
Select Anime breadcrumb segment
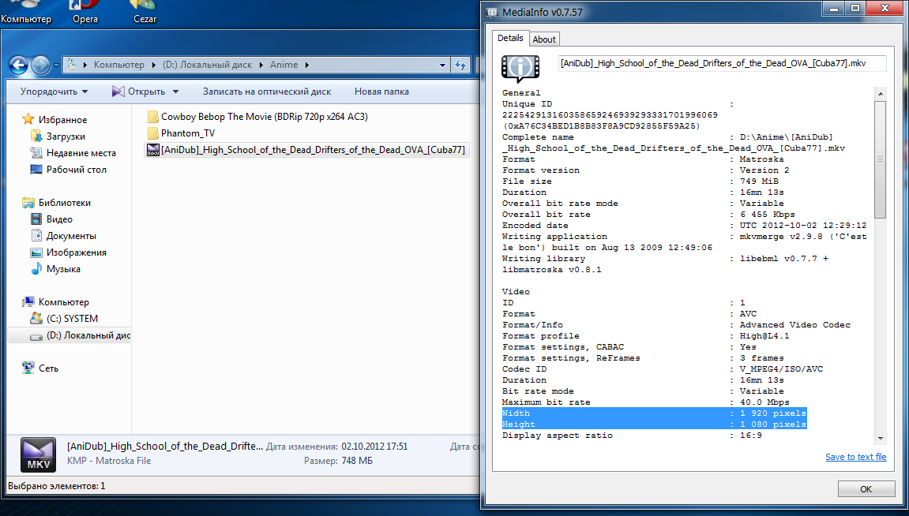[x=284, y=65]
